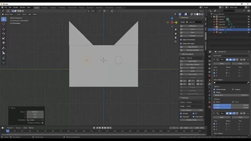This screenshot has height=141, width=251.
Task: Collapse the Booleans panel
Action: (180, 18)
